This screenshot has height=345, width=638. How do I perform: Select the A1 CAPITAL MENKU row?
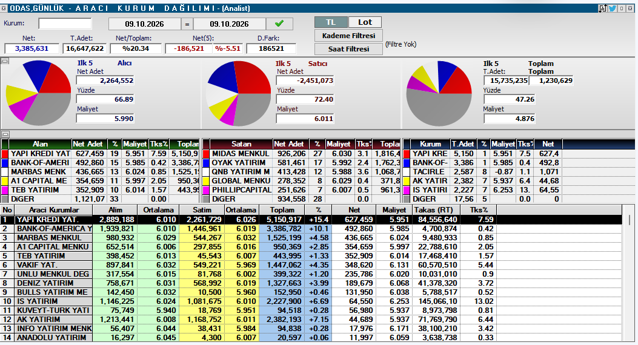coord(311,247)
